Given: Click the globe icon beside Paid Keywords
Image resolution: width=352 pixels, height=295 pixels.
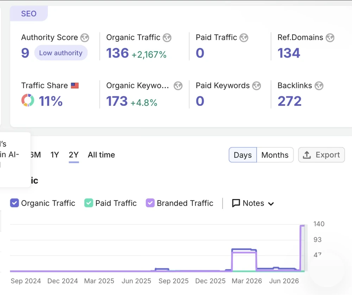Looking at the screenshot, I should (x=256, y=86).
